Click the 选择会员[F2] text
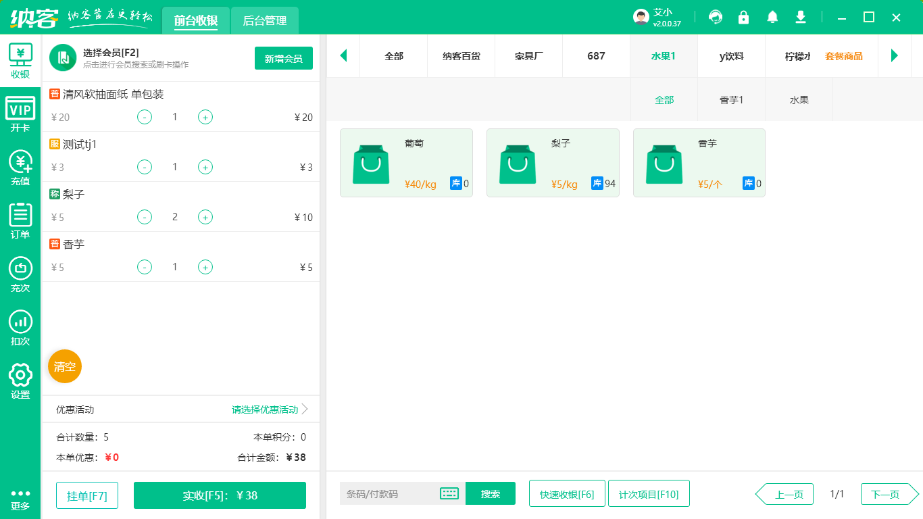 coord(111,52)
